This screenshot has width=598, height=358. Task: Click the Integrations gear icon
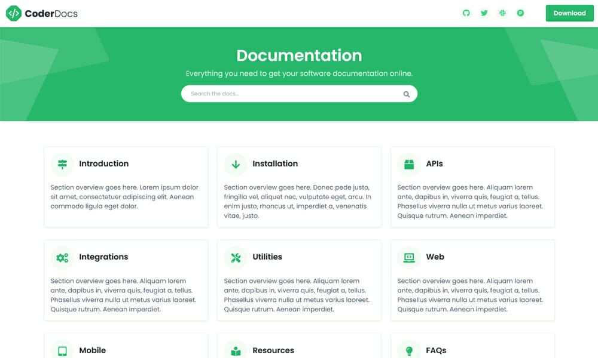[x=62, y=257]
